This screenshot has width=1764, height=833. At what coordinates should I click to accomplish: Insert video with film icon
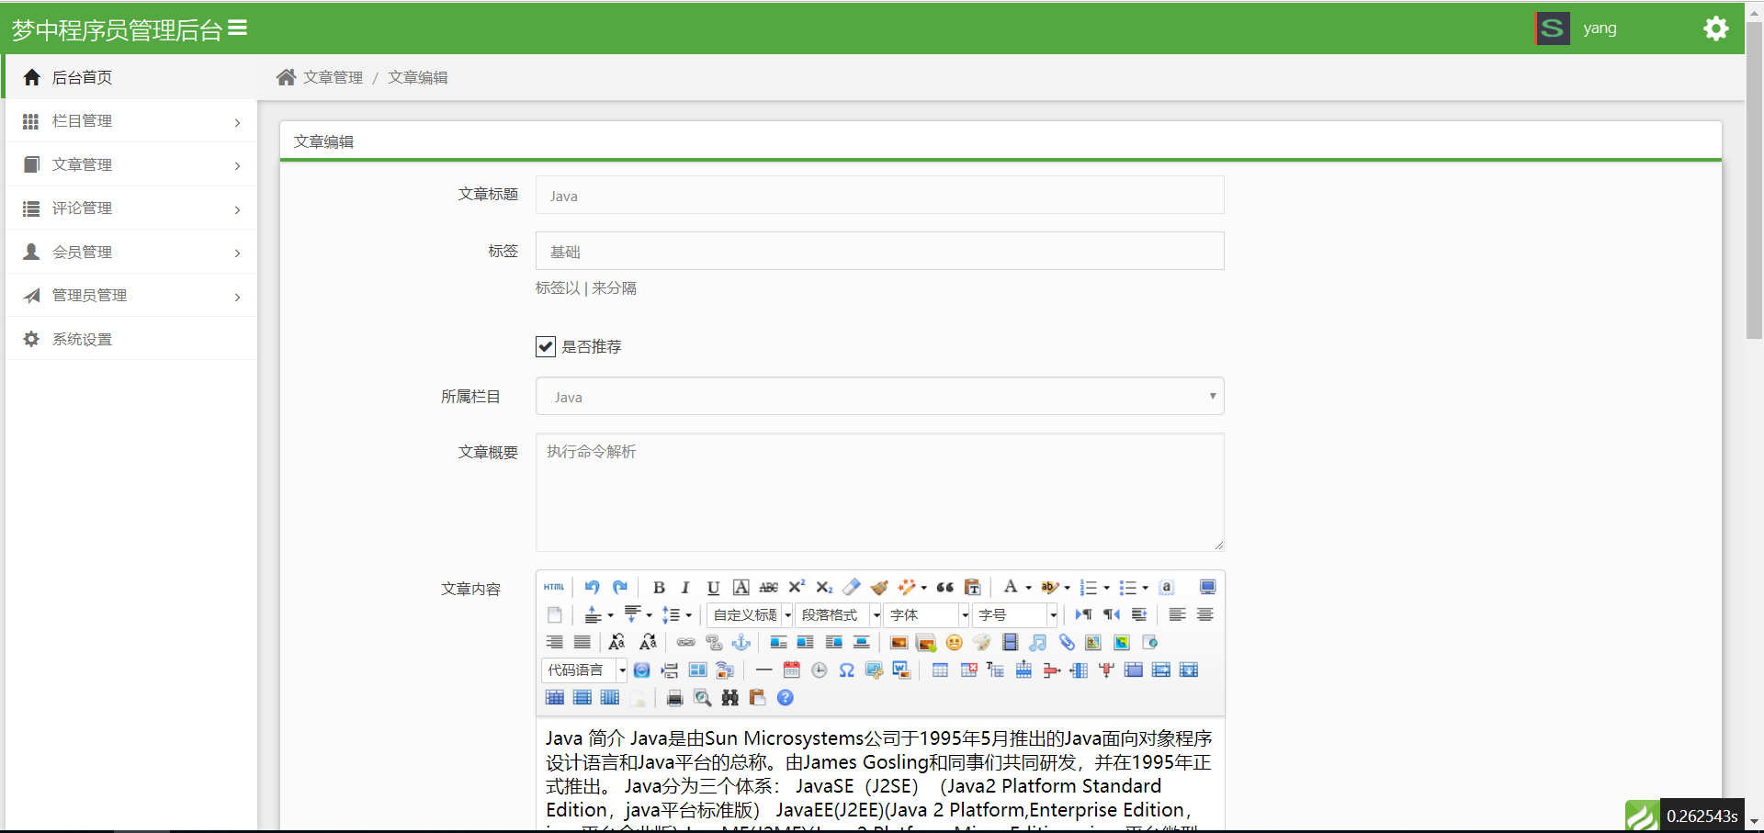[1011, 642]
